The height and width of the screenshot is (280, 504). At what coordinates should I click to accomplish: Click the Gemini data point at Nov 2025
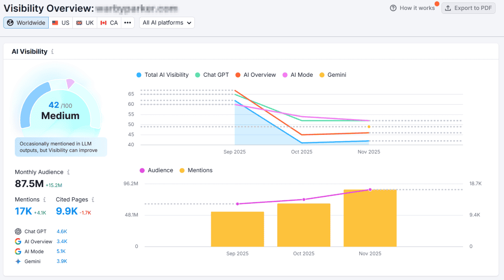pos(369,126)
